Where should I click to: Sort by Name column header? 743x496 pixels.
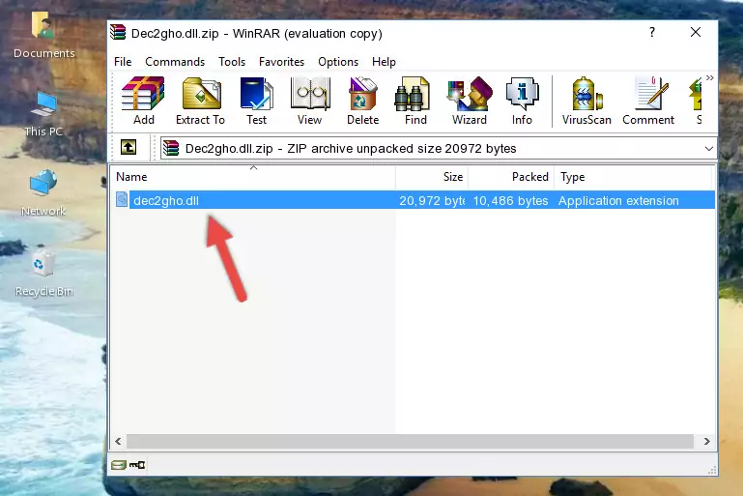pyautogui.click(x=253, y=177)
